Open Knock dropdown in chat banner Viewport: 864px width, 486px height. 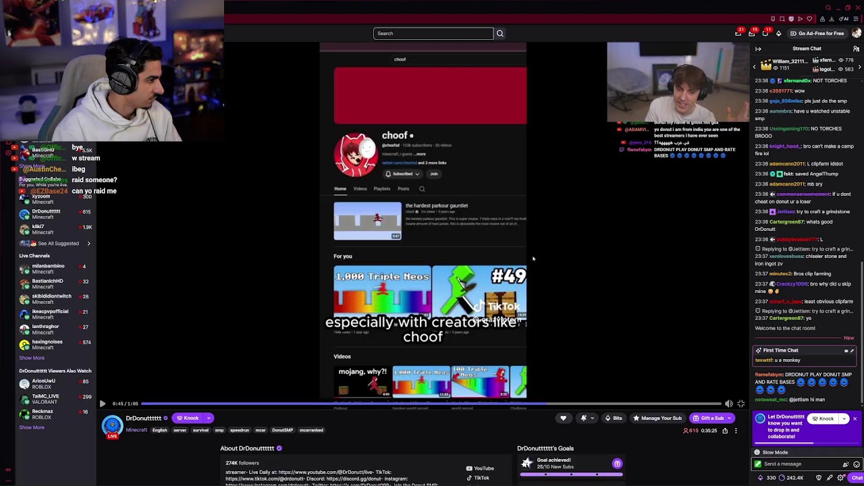[x=844, y=419]
